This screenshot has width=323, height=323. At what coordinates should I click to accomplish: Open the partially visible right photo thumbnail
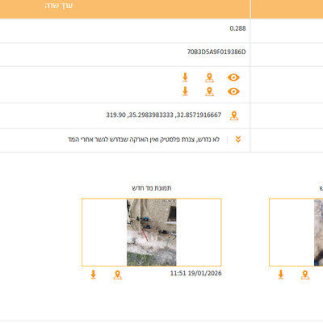point(296,233)
